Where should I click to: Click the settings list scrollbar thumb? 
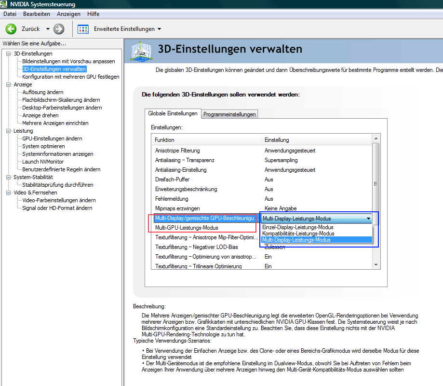click(376, 184)
